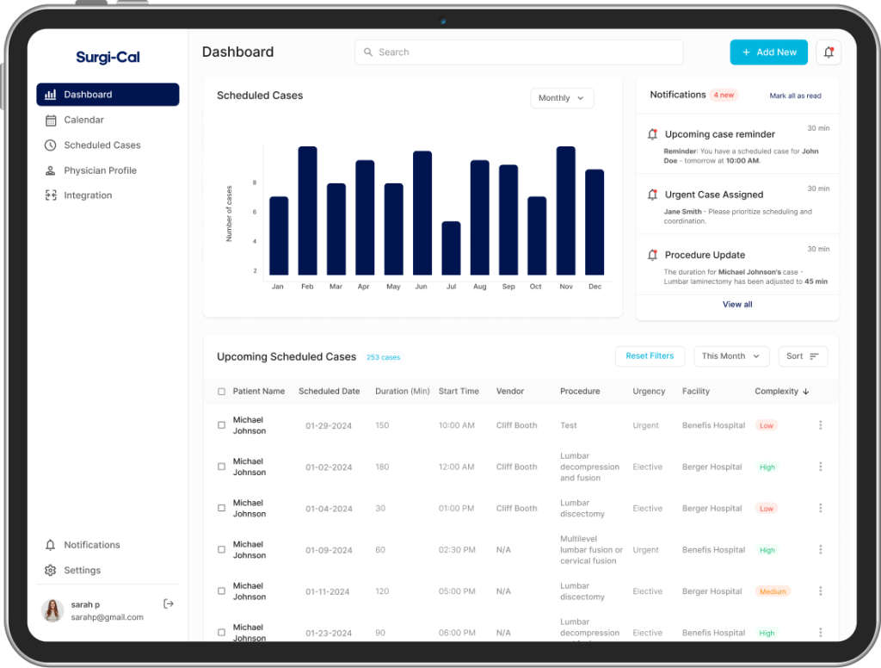
Task: Click the Search input field
Action: coord(519,53)
